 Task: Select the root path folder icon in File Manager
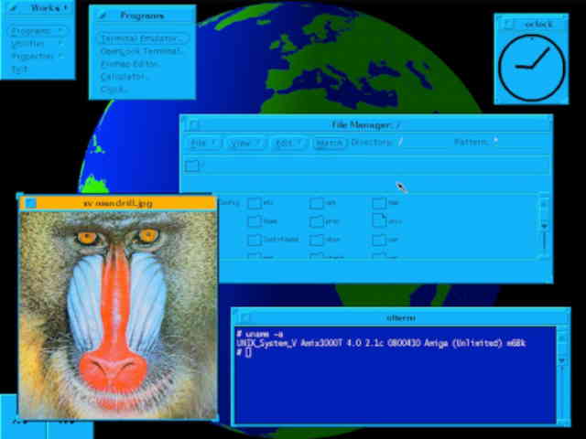point(191,166)
